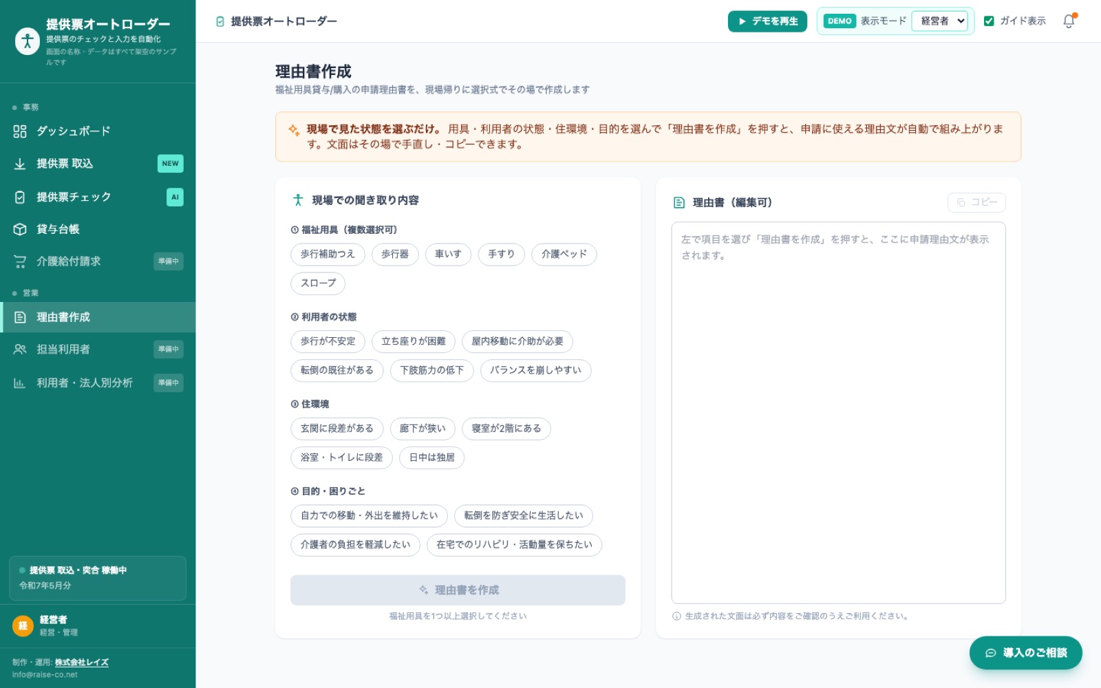Select the 歩行器 chip
The height and width of the screenshot is (688, 1101).
pos(395,255)
